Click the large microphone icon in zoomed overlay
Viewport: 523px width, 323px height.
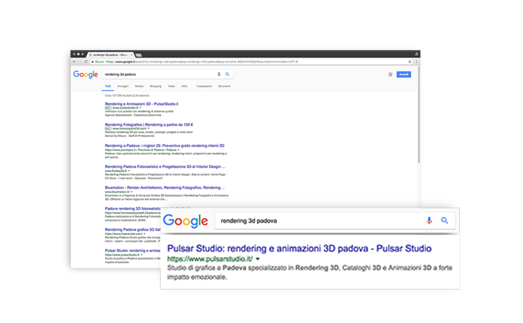(x=429, y=221)
